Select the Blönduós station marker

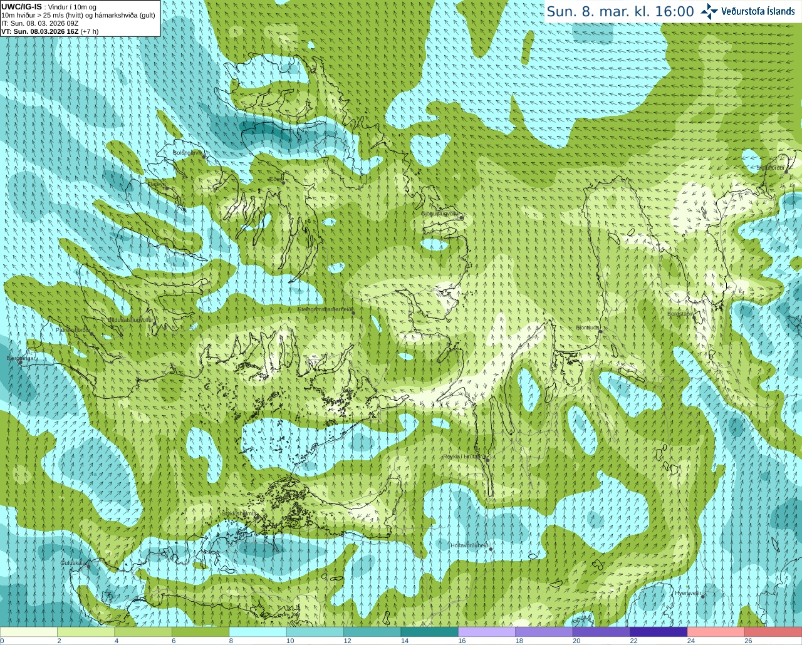pos(600,331)
